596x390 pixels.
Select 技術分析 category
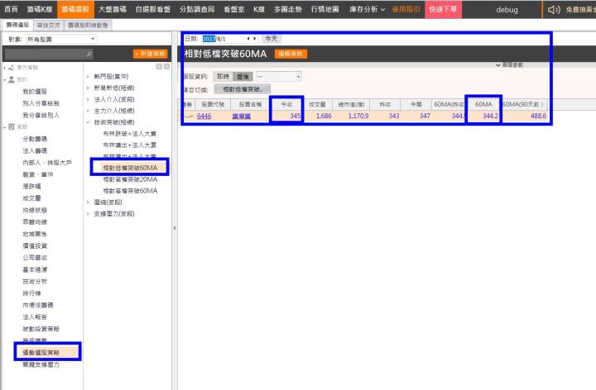click(35, 281)
